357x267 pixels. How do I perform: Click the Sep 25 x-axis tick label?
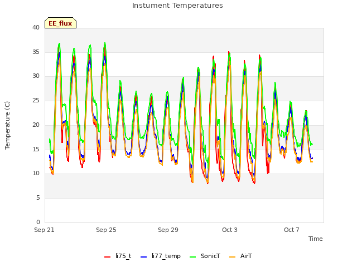106,230
